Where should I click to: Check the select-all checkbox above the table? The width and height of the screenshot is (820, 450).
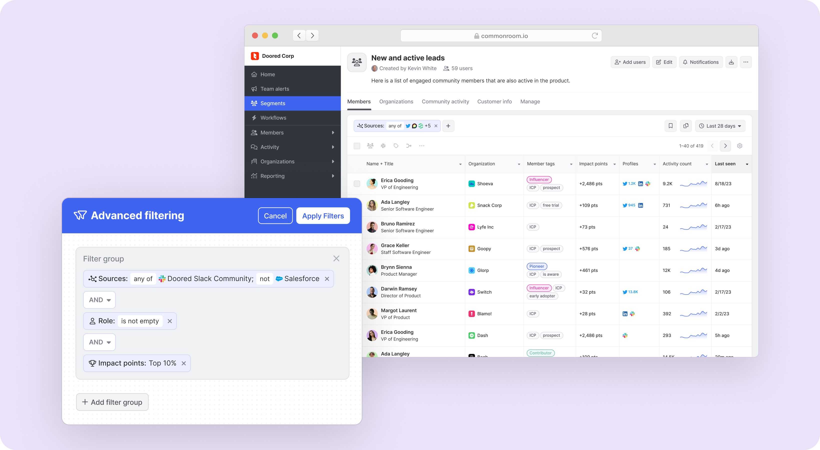coord(357,146)
